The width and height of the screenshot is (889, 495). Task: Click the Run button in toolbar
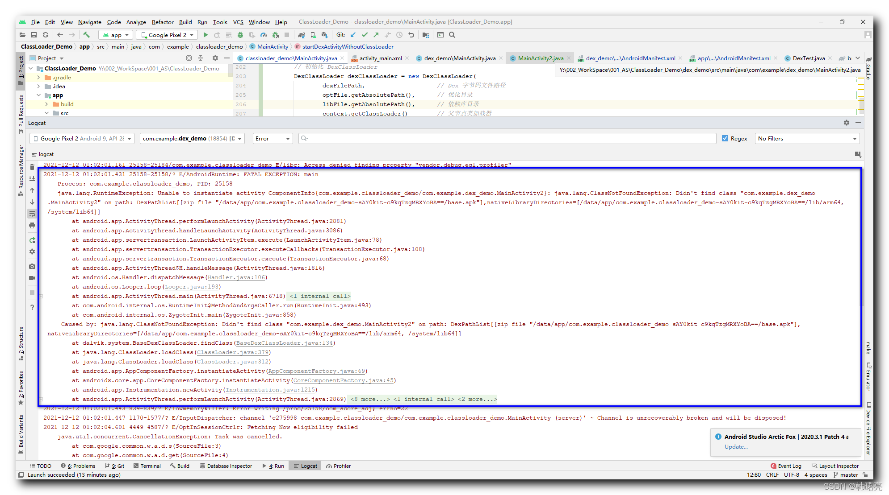[205, 35]
